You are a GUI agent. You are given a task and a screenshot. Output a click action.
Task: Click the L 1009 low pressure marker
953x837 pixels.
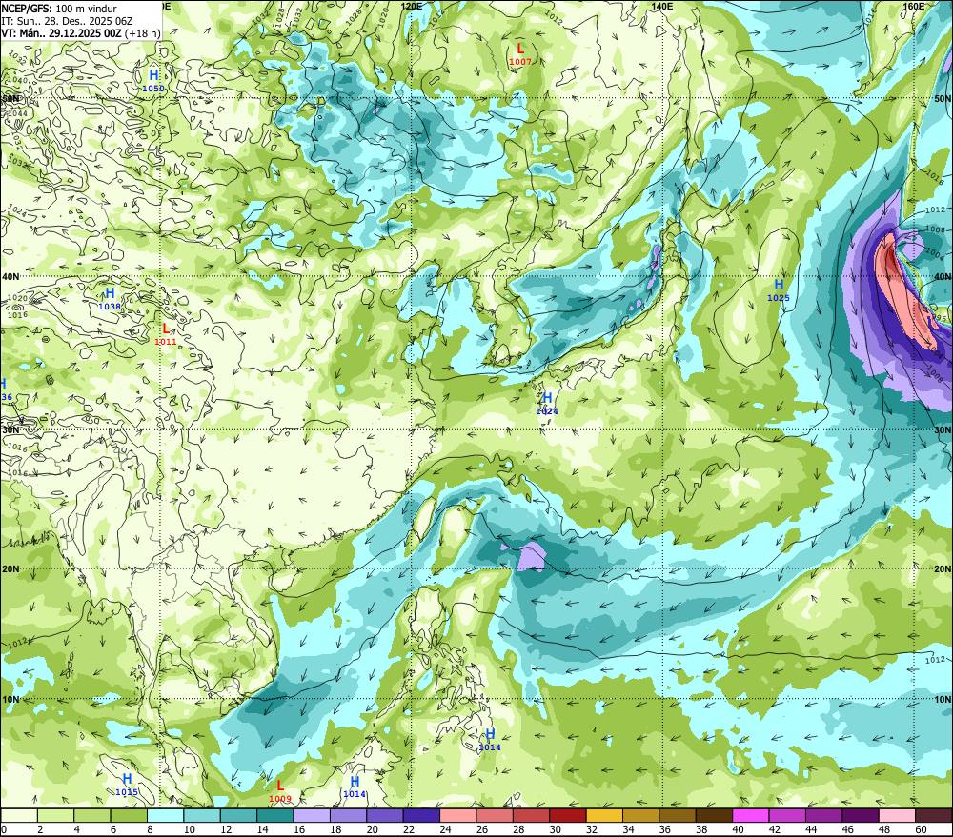pyautogui.click(x=280, y=791)
